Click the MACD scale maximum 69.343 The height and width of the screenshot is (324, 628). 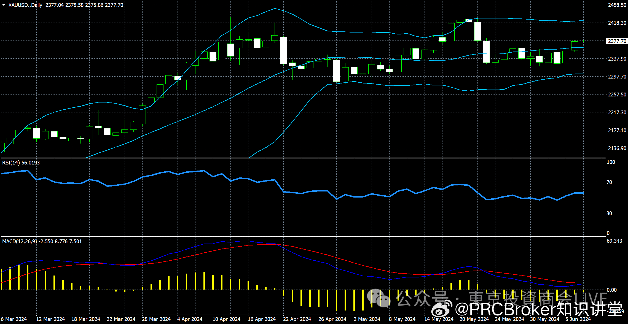pos(614,241)
